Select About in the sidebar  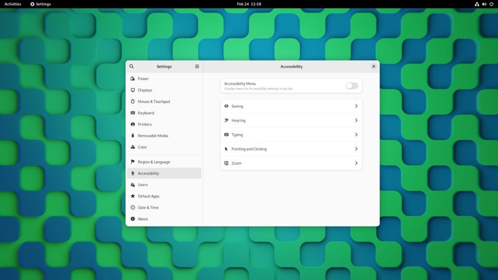[164, 219]
